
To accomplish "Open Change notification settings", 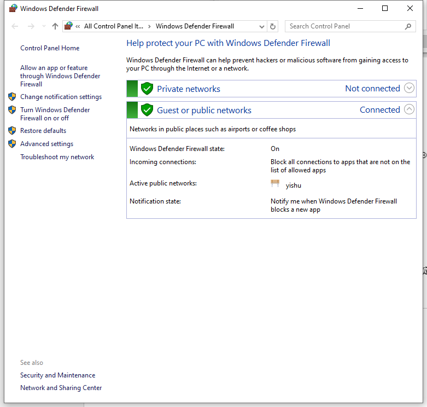I will coord(61,97).
